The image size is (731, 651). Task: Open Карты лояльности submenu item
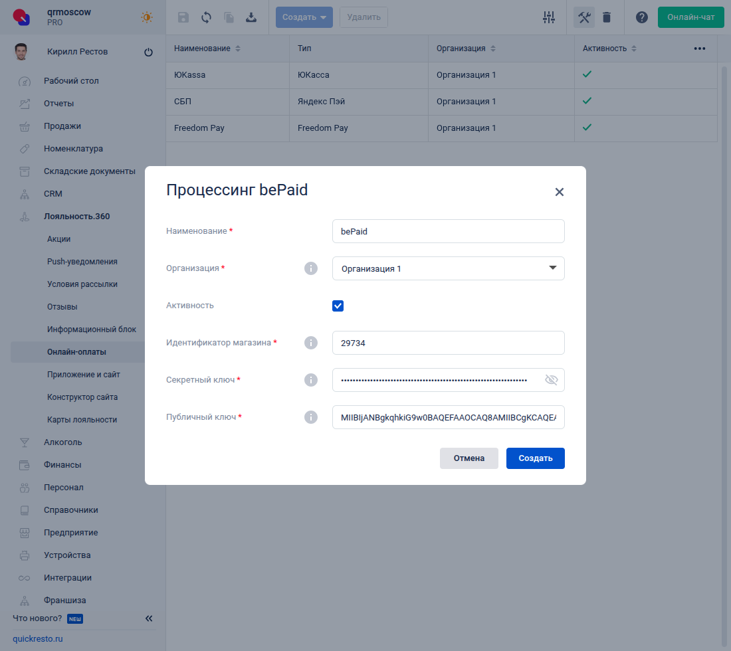82,419
